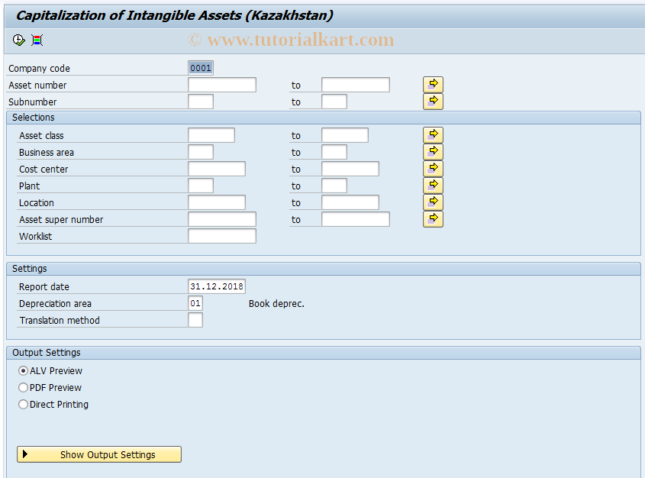This screenshot has width=645, height=478.
Task: Click the Business area from field
Action: (x=201, y=152)
